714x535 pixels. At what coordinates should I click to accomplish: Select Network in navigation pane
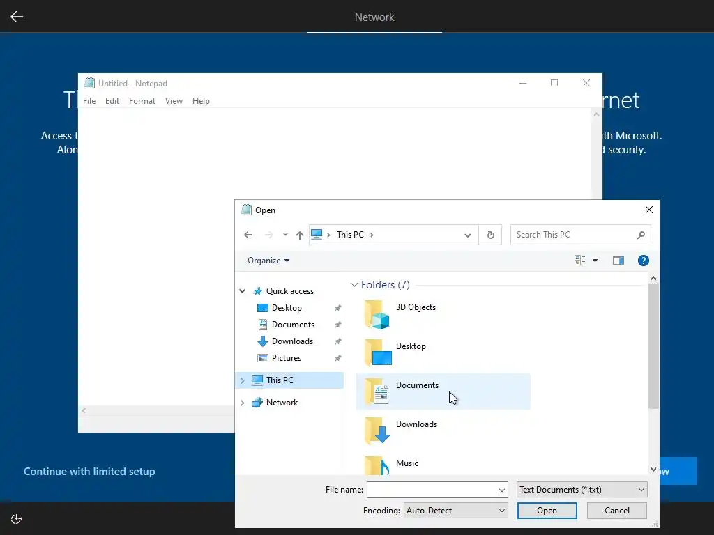tap(282, 403)
